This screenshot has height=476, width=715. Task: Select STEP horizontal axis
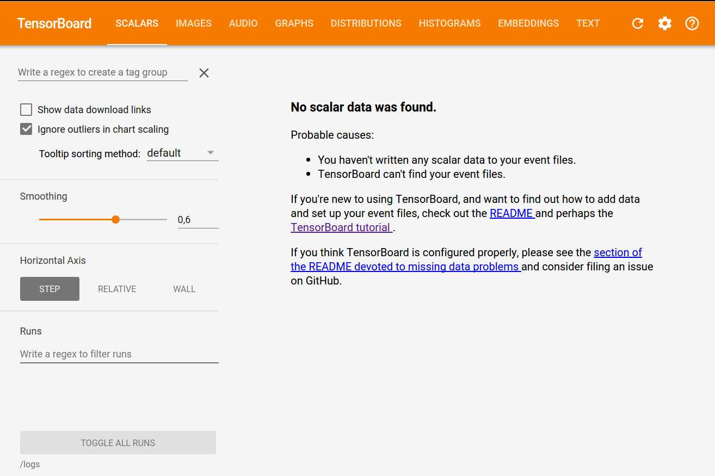50,289
